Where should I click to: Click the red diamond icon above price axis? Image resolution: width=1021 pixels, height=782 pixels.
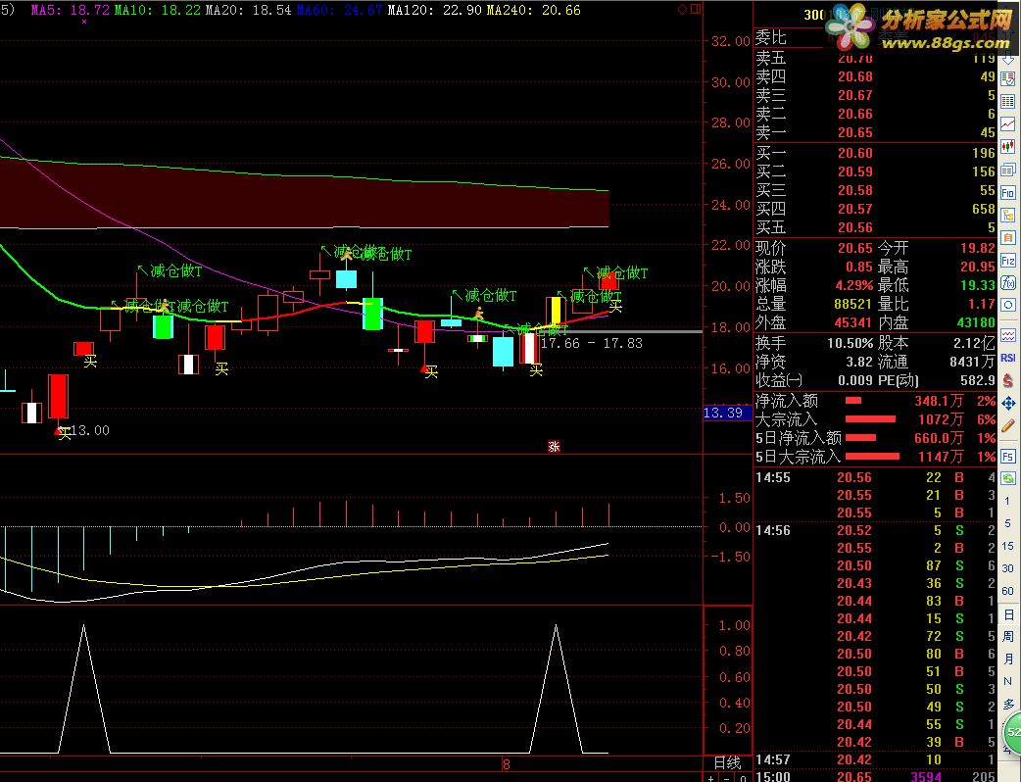pos(682,9)
